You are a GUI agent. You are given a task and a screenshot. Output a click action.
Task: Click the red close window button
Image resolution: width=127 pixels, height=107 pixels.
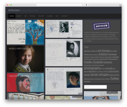pos(7,5)
